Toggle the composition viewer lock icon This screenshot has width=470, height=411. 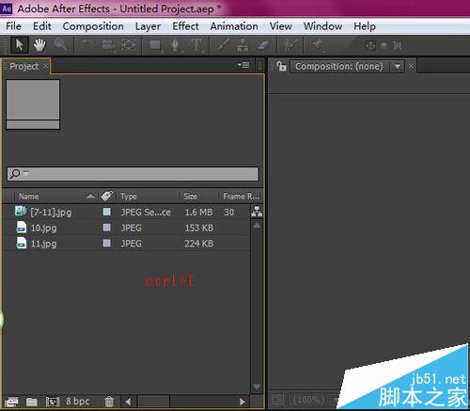(x=282, y=66)
